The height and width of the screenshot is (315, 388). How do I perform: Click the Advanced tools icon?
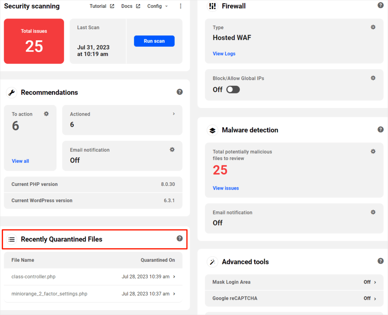tap(212, 261)
